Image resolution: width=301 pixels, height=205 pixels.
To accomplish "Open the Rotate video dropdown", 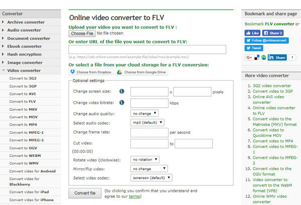I will pos(145,159).
